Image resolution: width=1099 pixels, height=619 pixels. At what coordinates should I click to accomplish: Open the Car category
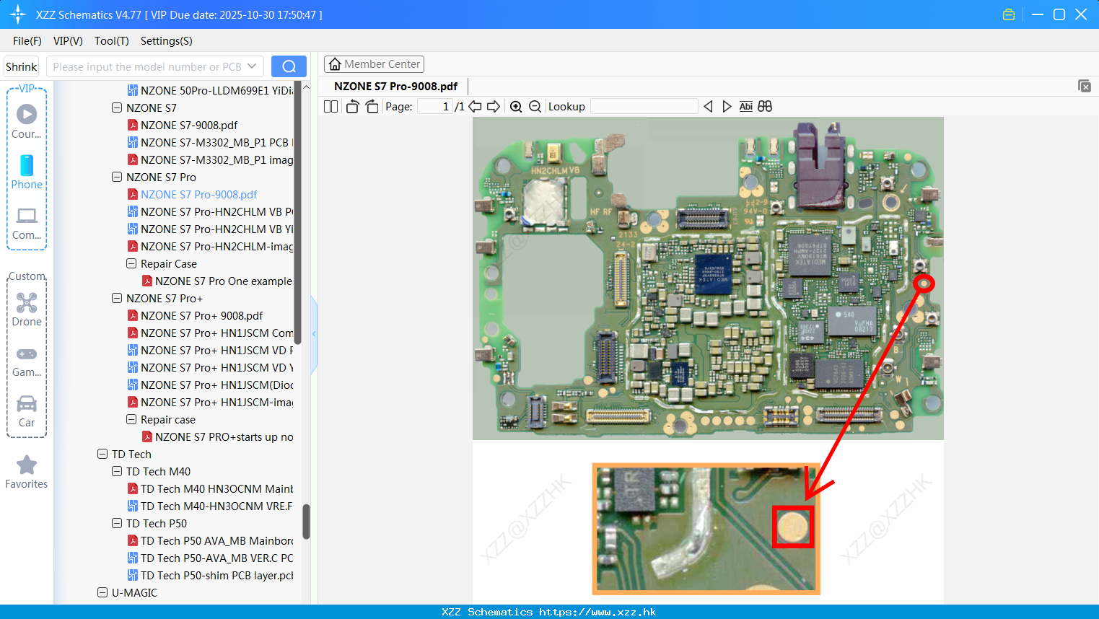27,410
